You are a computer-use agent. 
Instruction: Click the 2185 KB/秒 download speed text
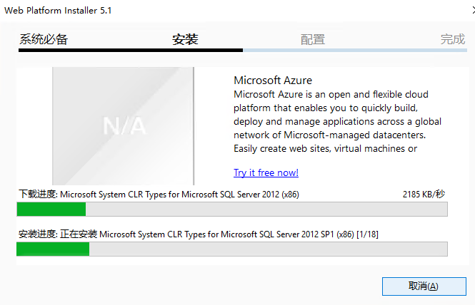[424, 194]
